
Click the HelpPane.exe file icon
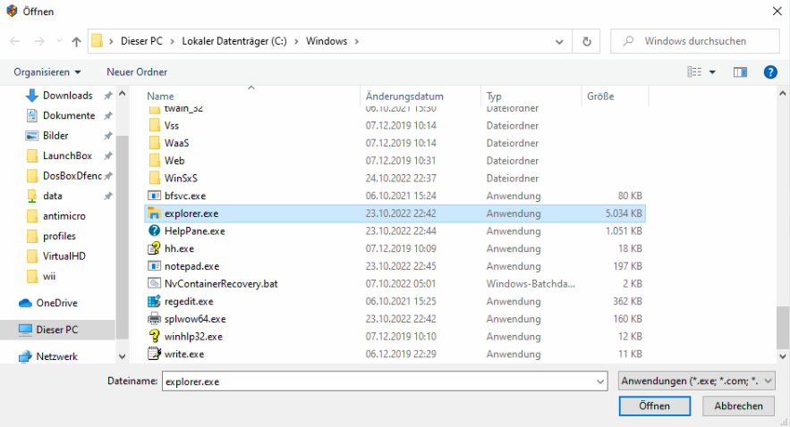point(154,230)
